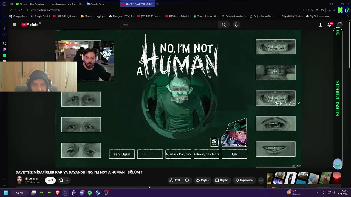Open the Ds app taskbar icon

coord(49,193)
